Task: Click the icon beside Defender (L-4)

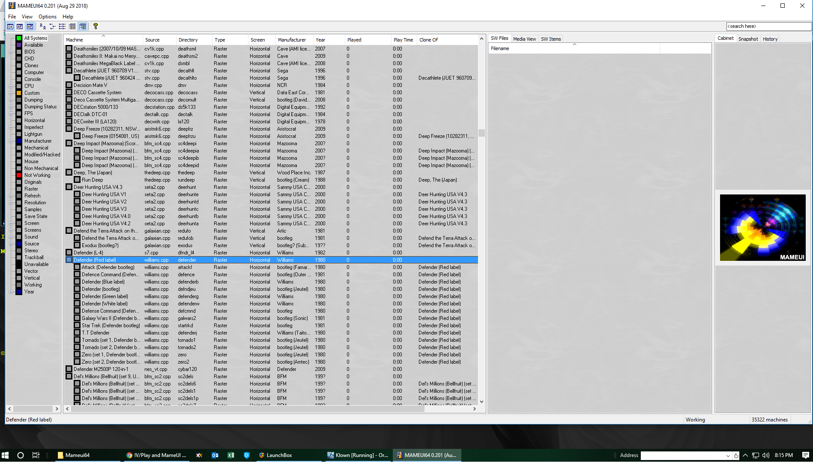Action: 69,253
